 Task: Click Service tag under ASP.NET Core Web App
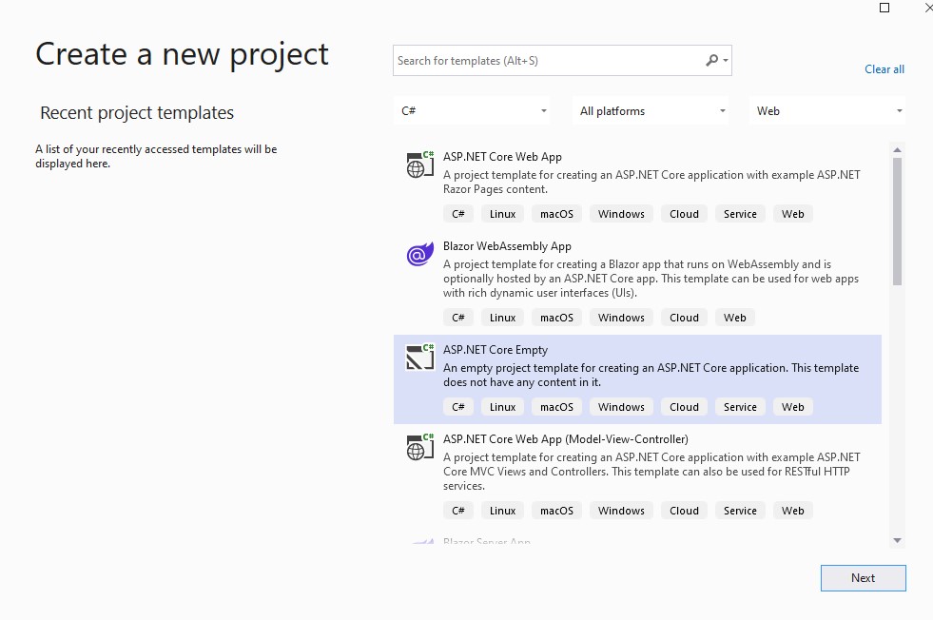[740, 214]
